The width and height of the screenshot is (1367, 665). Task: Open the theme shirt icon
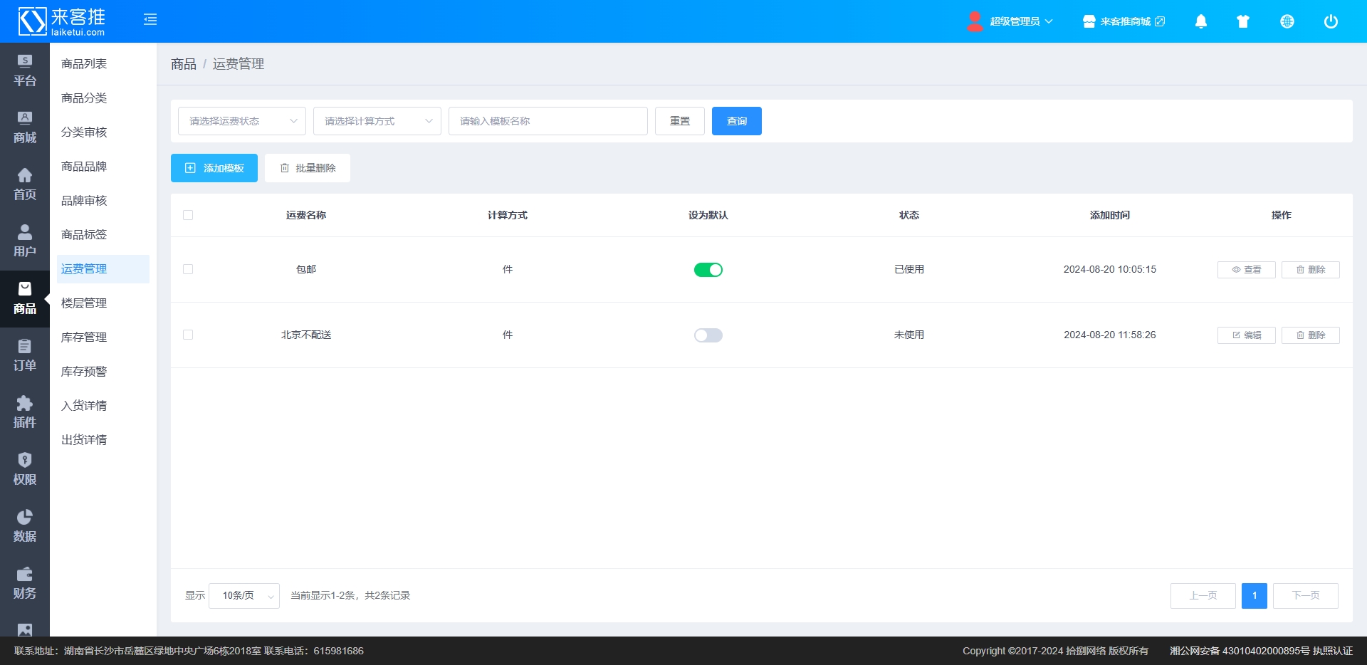1243,21
